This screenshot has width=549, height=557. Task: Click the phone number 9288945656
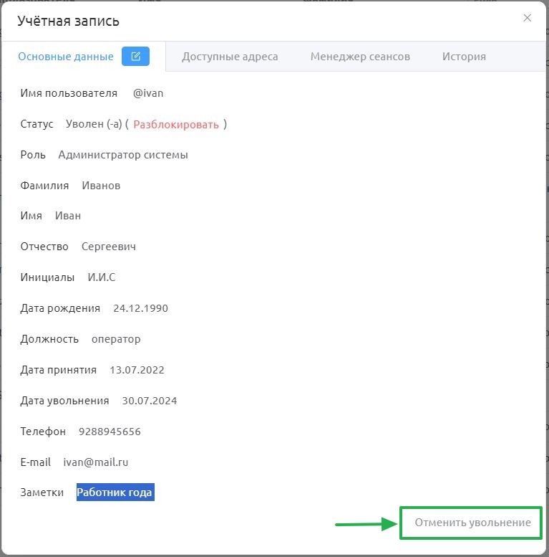[x=110, y=432]
